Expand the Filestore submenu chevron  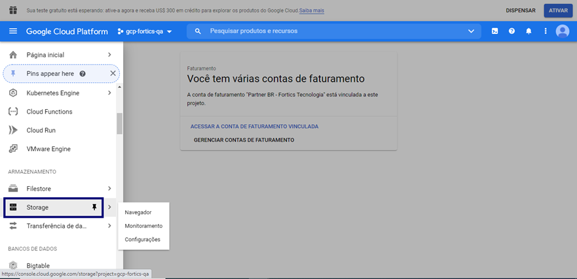(109, 189)
